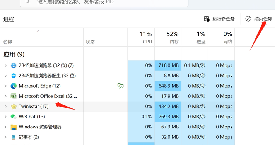Select the 进程 page heading
275x145 pixels.
(x=9, y=19)
